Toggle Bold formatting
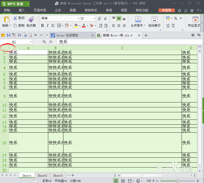The image size is (204, 183). tap(42, 26)
